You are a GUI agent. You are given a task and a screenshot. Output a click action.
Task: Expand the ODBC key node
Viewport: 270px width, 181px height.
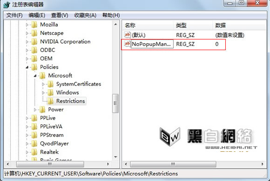[27, 50]
